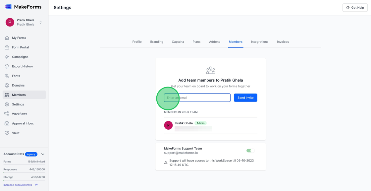Viewport: 371px width, 191px height.
Task: Focus the Enter an email field
Action: (x=197, y=97)
